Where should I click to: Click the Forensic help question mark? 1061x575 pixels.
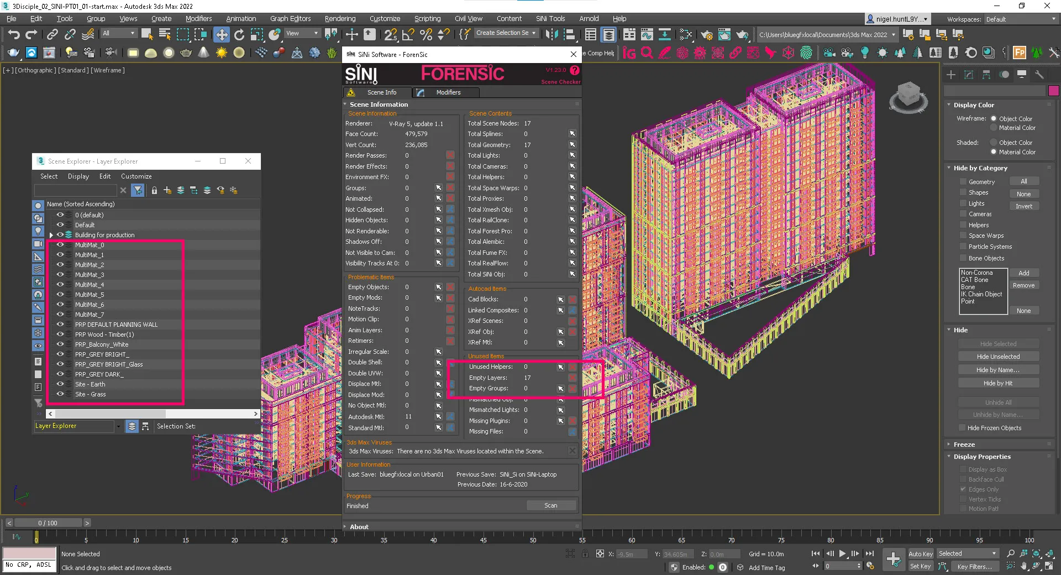pyautogui.click(x=575, y=70)
